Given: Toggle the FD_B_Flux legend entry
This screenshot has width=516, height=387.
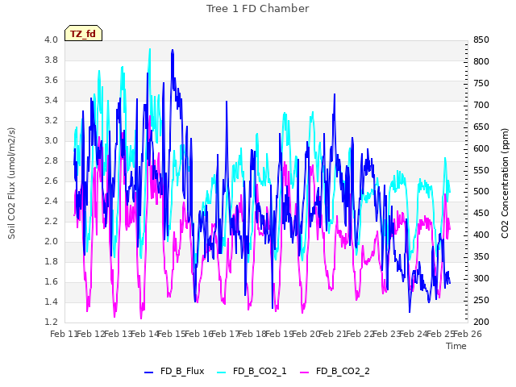Looking at the screenshot, I should 174,371.
